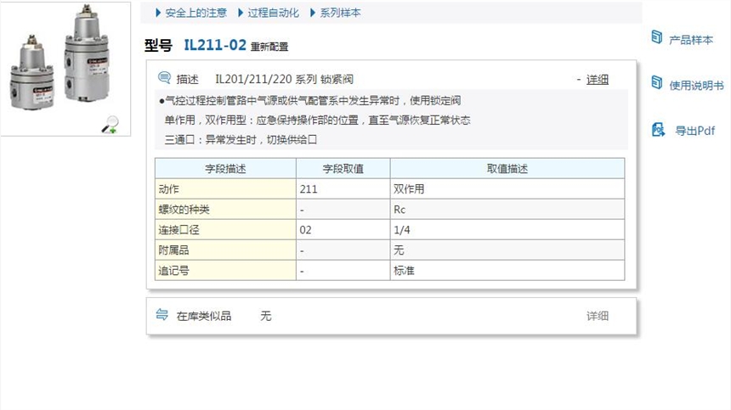
Task: Click the 描述 speech bubble icon
Action: pos(164,78)
